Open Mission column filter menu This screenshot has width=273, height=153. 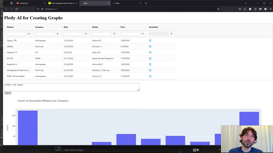[29, 34]
